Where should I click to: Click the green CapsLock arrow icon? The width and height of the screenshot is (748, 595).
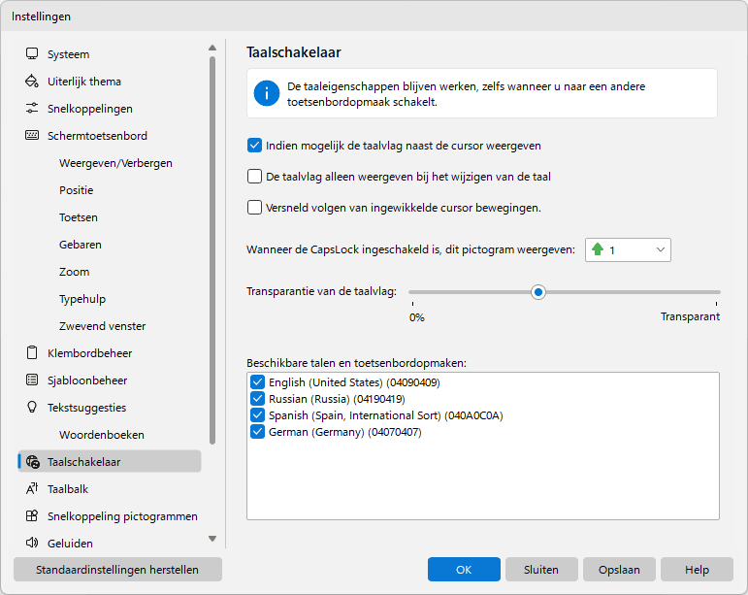coord(598,249)
